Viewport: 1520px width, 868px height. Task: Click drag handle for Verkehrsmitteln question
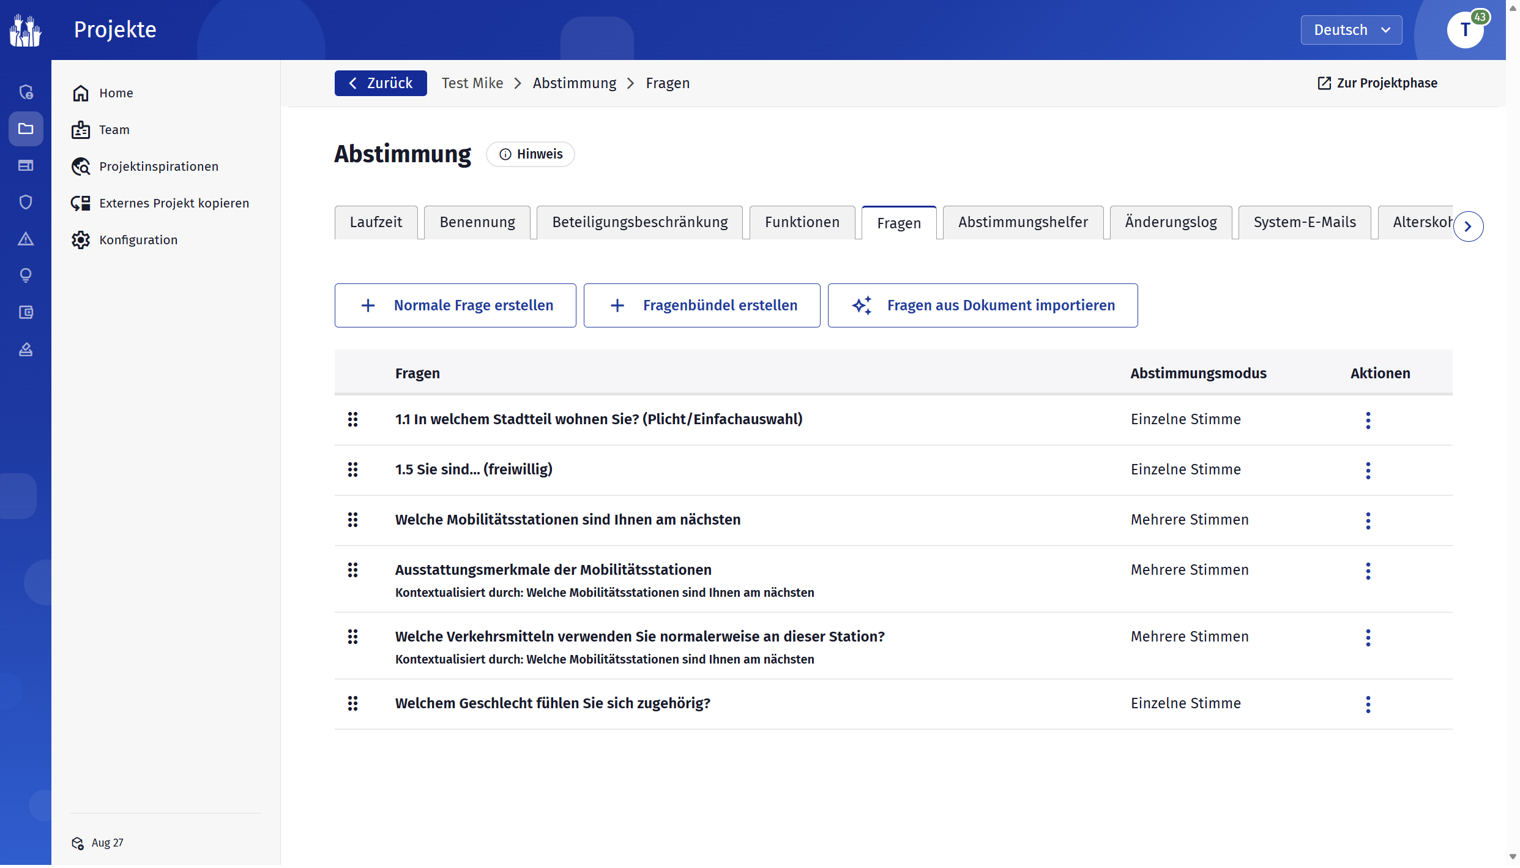click(352, 637)
